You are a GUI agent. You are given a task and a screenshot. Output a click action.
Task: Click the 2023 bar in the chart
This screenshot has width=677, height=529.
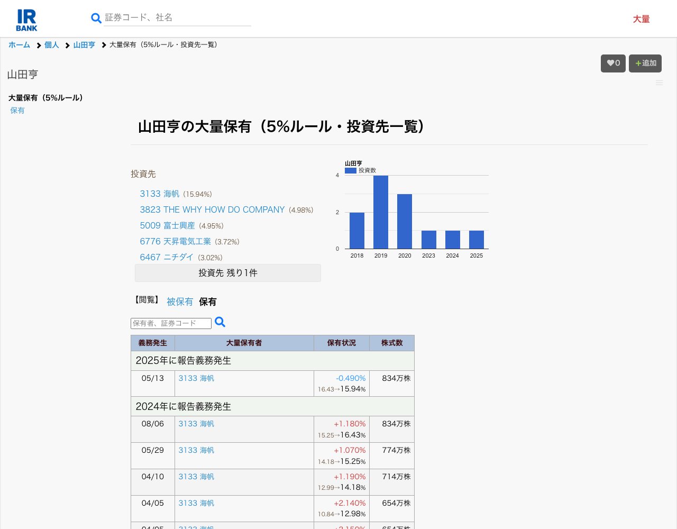429,240
